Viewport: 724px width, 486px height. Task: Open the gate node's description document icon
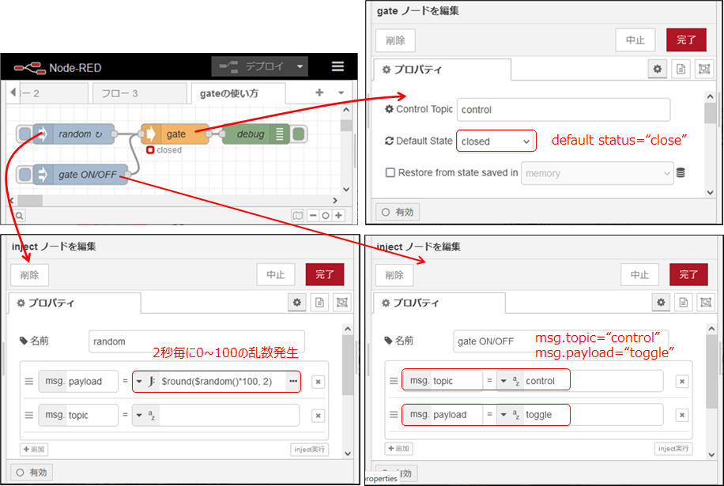pyautogui.click(x=680, y=69)
